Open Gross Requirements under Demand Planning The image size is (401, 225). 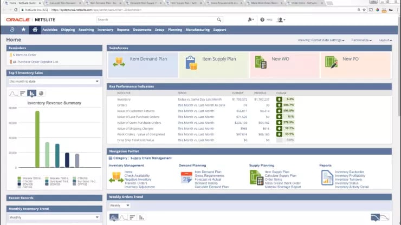[x=210, y=176]
